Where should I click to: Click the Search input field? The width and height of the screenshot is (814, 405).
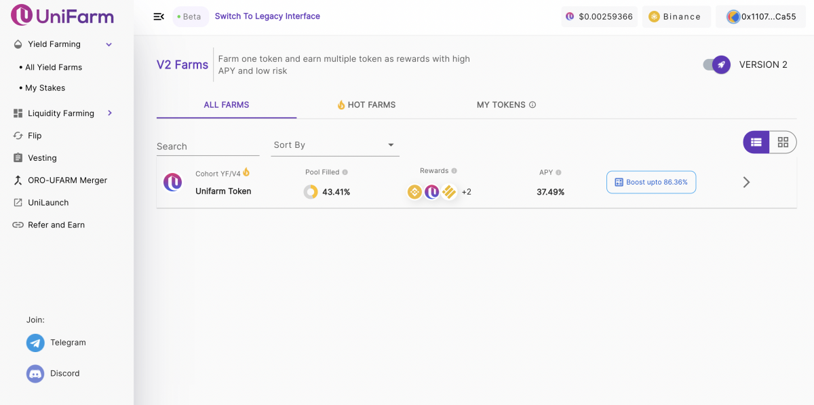click(208, 146)
